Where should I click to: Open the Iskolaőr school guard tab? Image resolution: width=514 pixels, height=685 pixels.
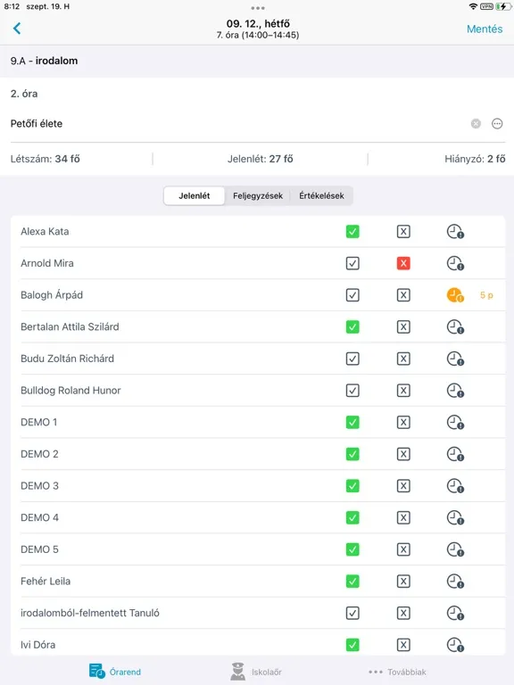(x=256, y=672)
